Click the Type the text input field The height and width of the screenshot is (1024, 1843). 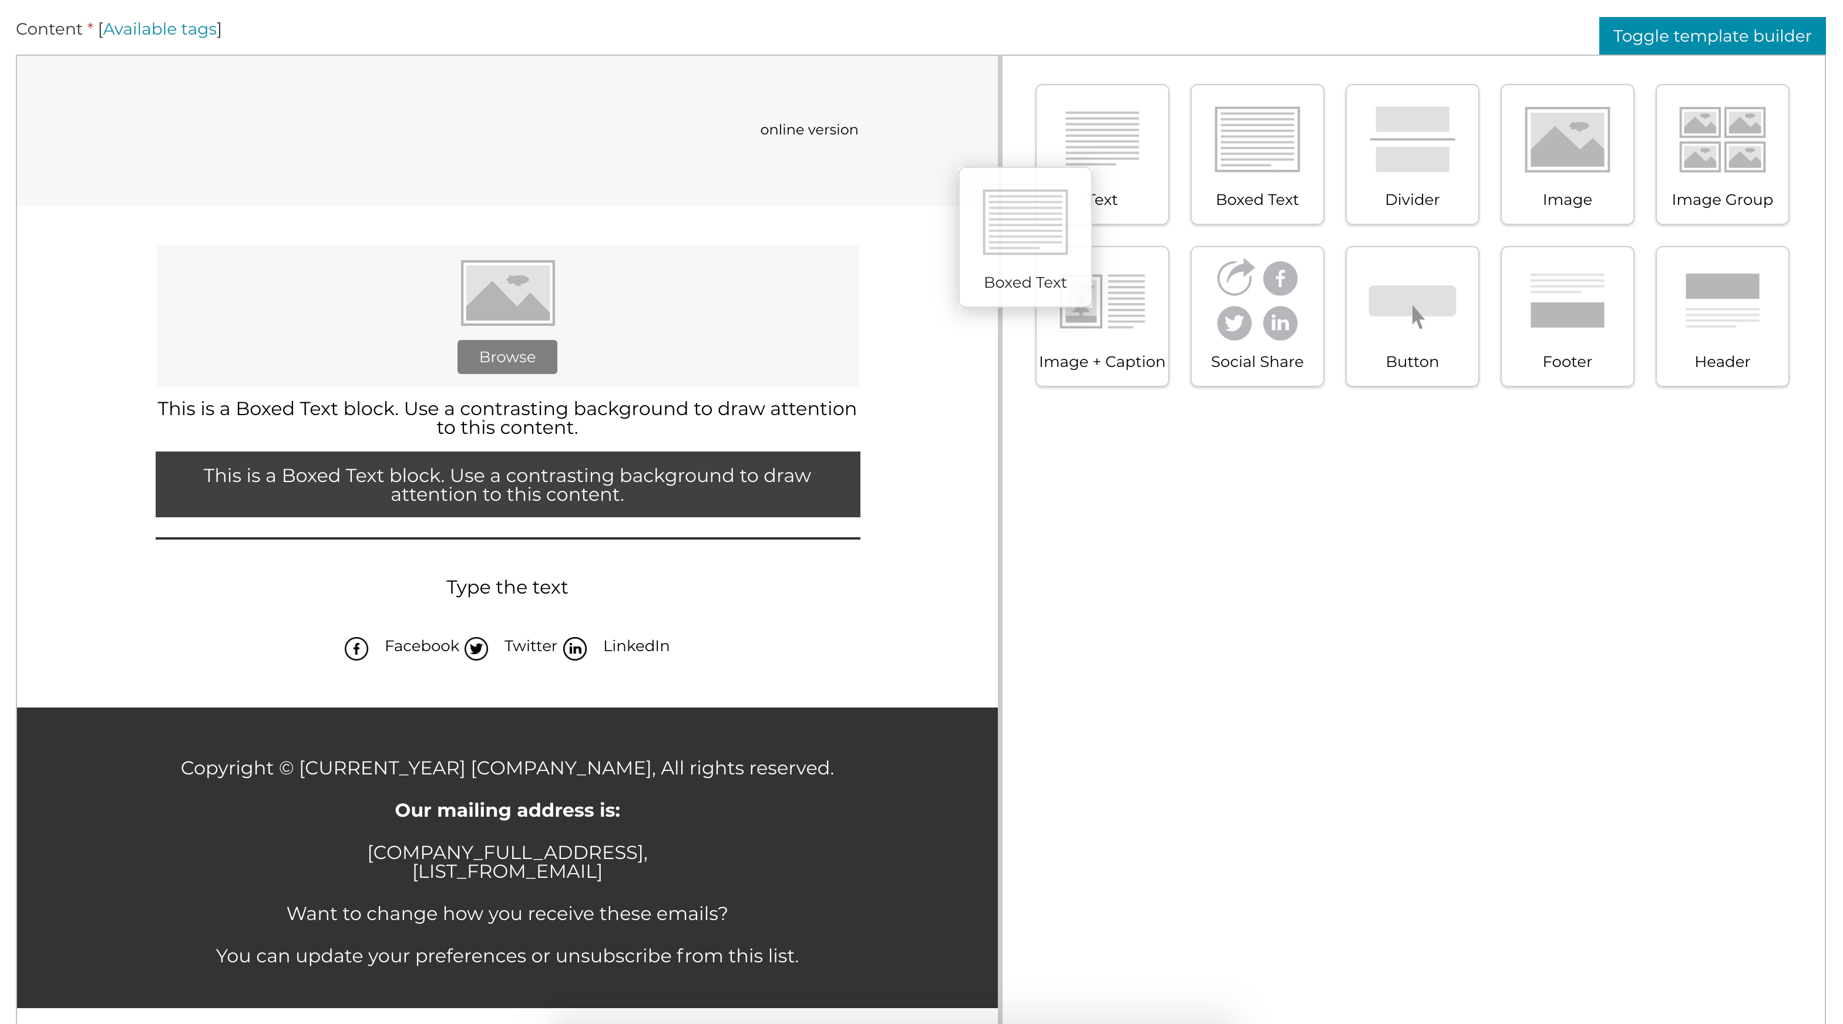pos(507,588)
